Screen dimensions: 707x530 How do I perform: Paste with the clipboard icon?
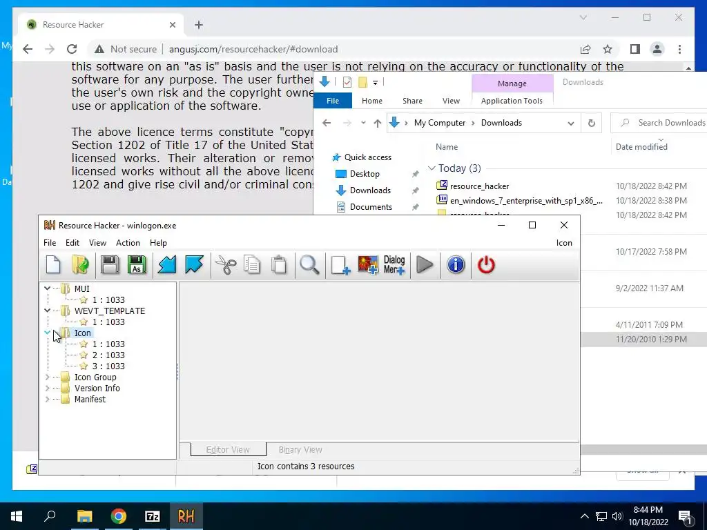click(279, 264)
